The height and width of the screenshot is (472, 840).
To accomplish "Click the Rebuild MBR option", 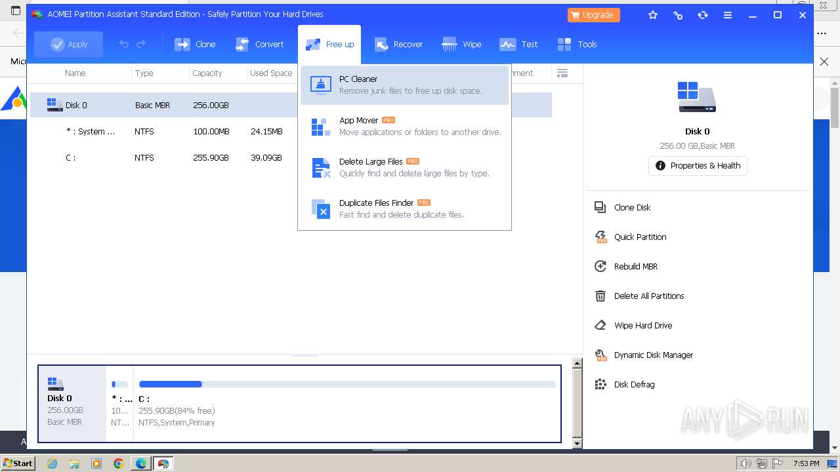I will click(635, 266).
